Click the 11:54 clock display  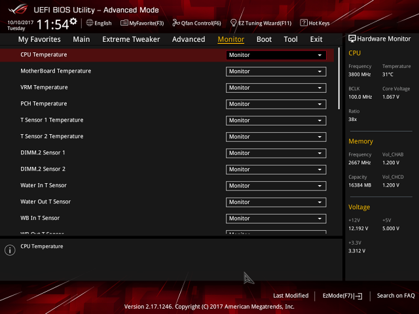point(52,25)
